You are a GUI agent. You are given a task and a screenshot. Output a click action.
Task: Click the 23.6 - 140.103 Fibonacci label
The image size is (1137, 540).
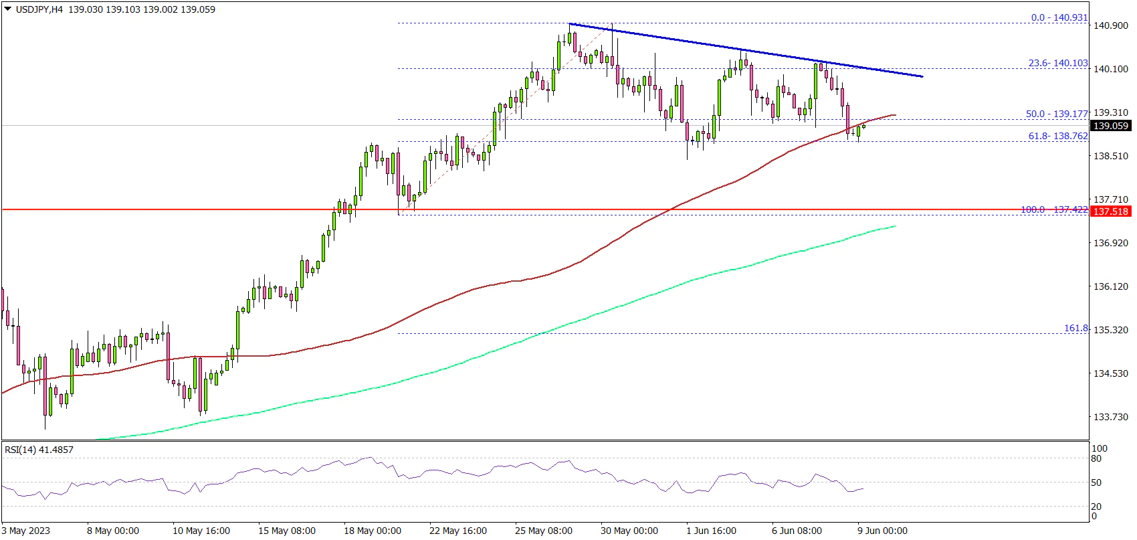coord(1057,64)
